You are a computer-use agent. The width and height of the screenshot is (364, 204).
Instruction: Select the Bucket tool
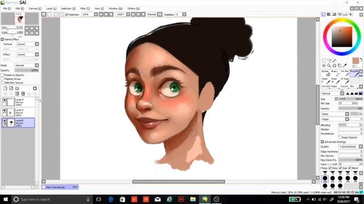click(x=326, y=73)
